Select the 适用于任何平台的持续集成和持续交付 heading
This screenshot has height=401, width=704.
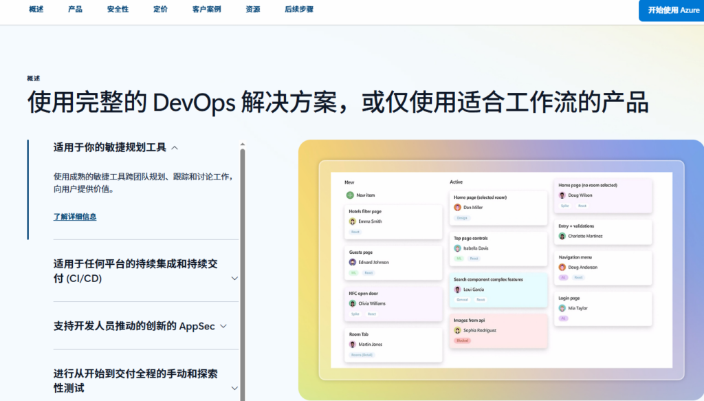135,271
